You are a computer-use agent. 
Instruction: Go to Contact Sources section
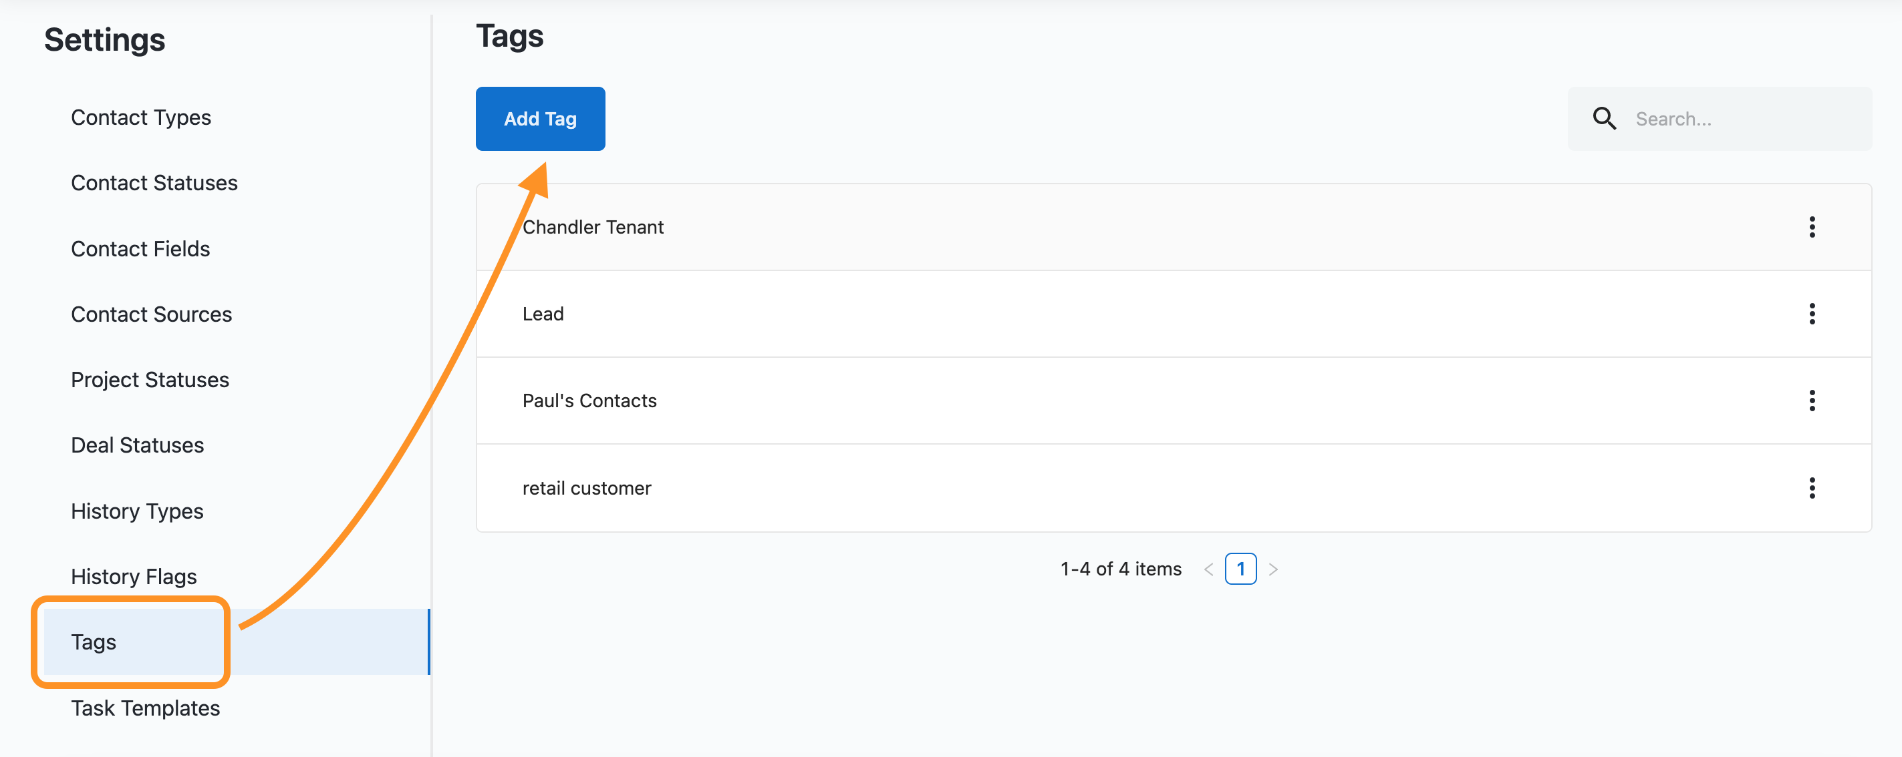coord(151,314)
